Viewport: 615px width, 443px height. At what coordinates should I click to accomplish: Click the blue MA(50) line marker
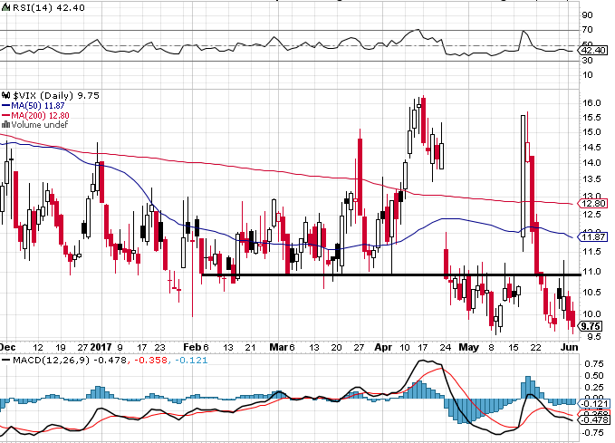click(x=5, y=105)
